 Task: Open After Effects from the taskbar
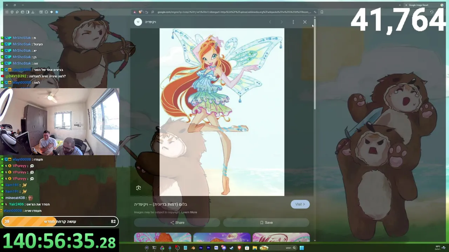pyautogui.click(x=201, y=248)
